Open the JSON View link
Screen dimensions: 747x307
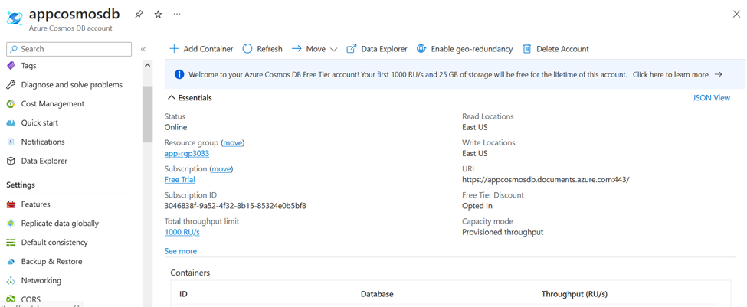point(711,97)
